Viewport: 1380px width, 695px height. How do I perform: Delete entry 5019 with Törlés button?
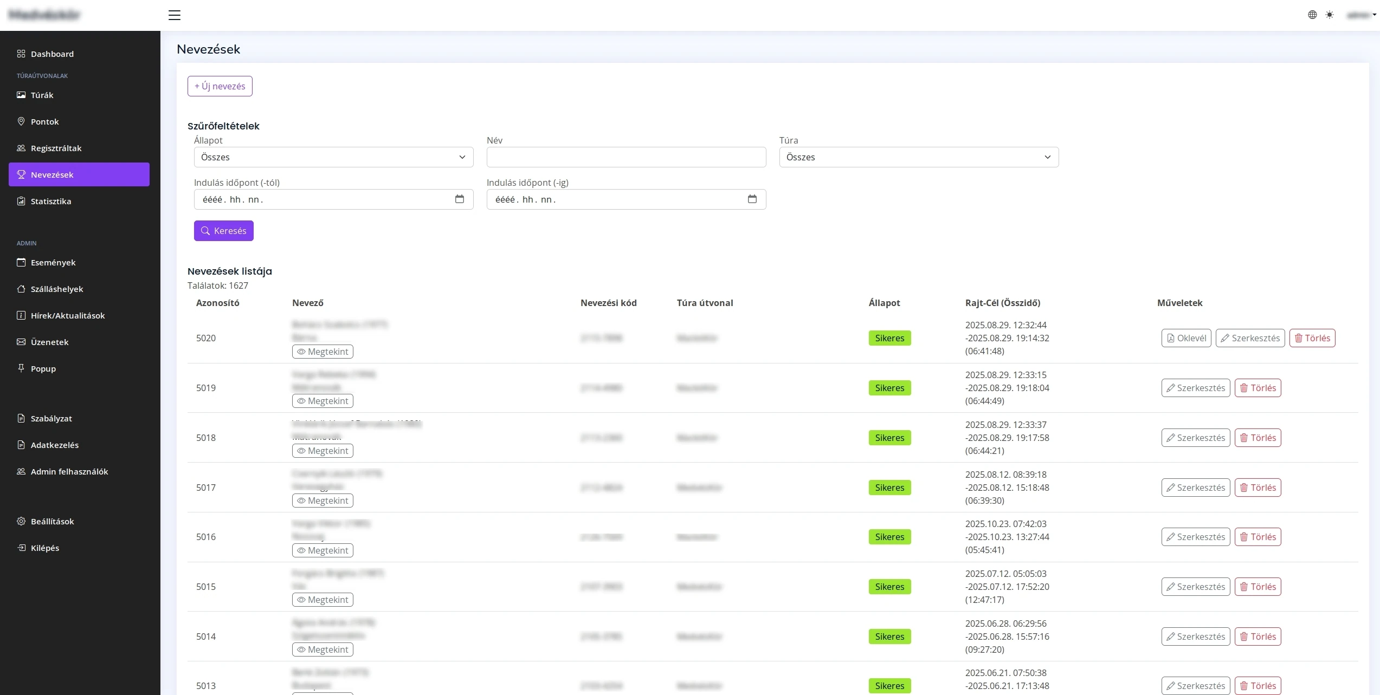click(1258, 388)
